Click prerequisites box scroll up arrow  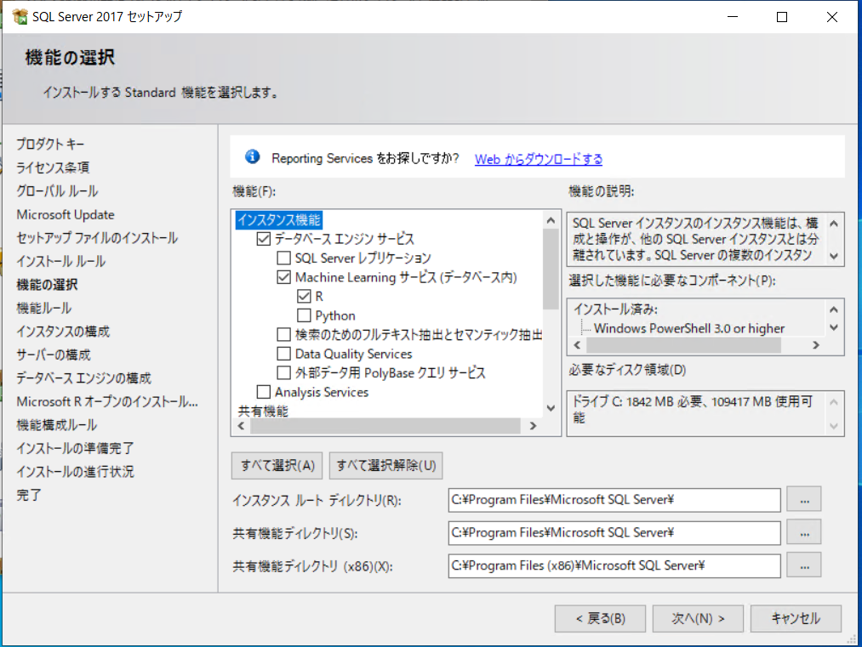834,309
